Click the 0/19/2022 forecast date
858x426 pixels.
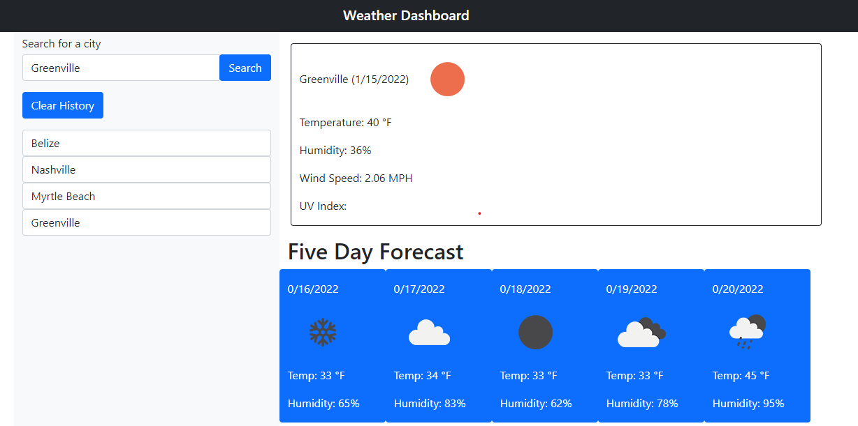[632, 289]
